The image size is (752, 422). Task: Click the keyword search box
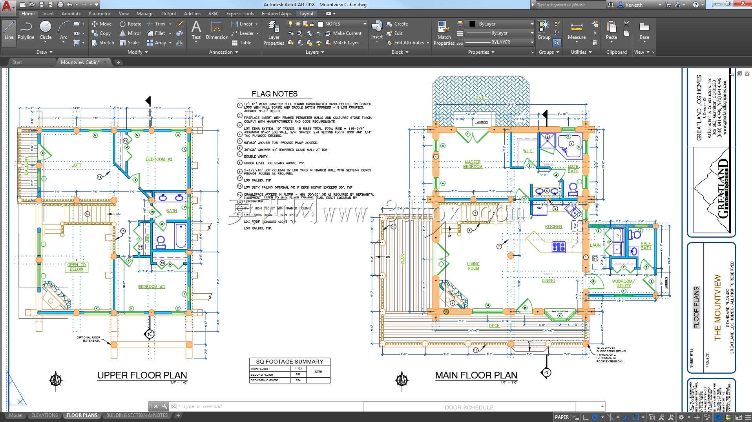click(570, 5)
